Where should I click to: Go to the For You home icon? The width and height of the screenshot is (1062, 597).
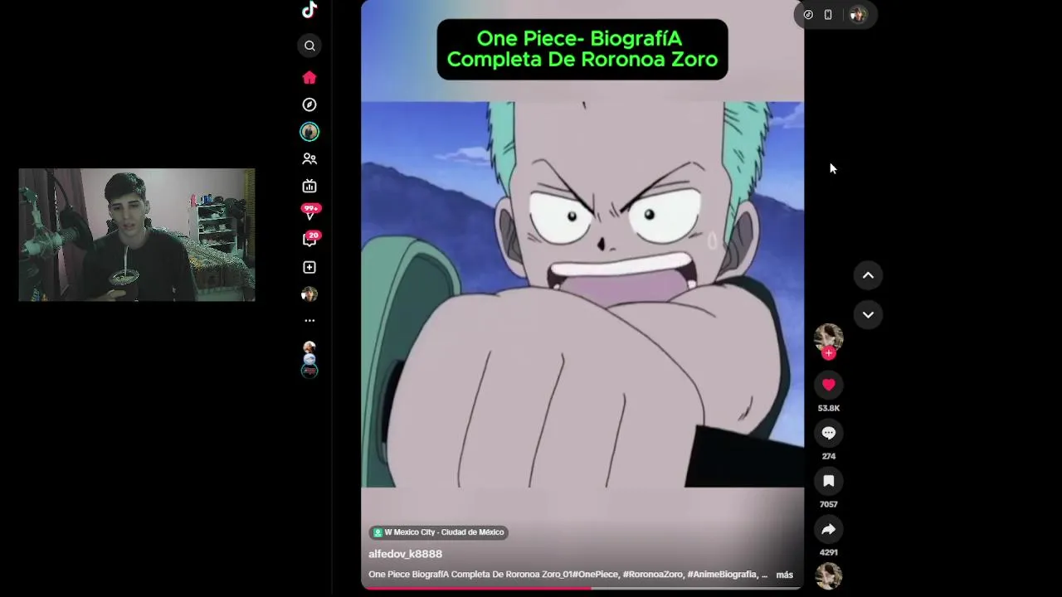[x=309, y=77]
